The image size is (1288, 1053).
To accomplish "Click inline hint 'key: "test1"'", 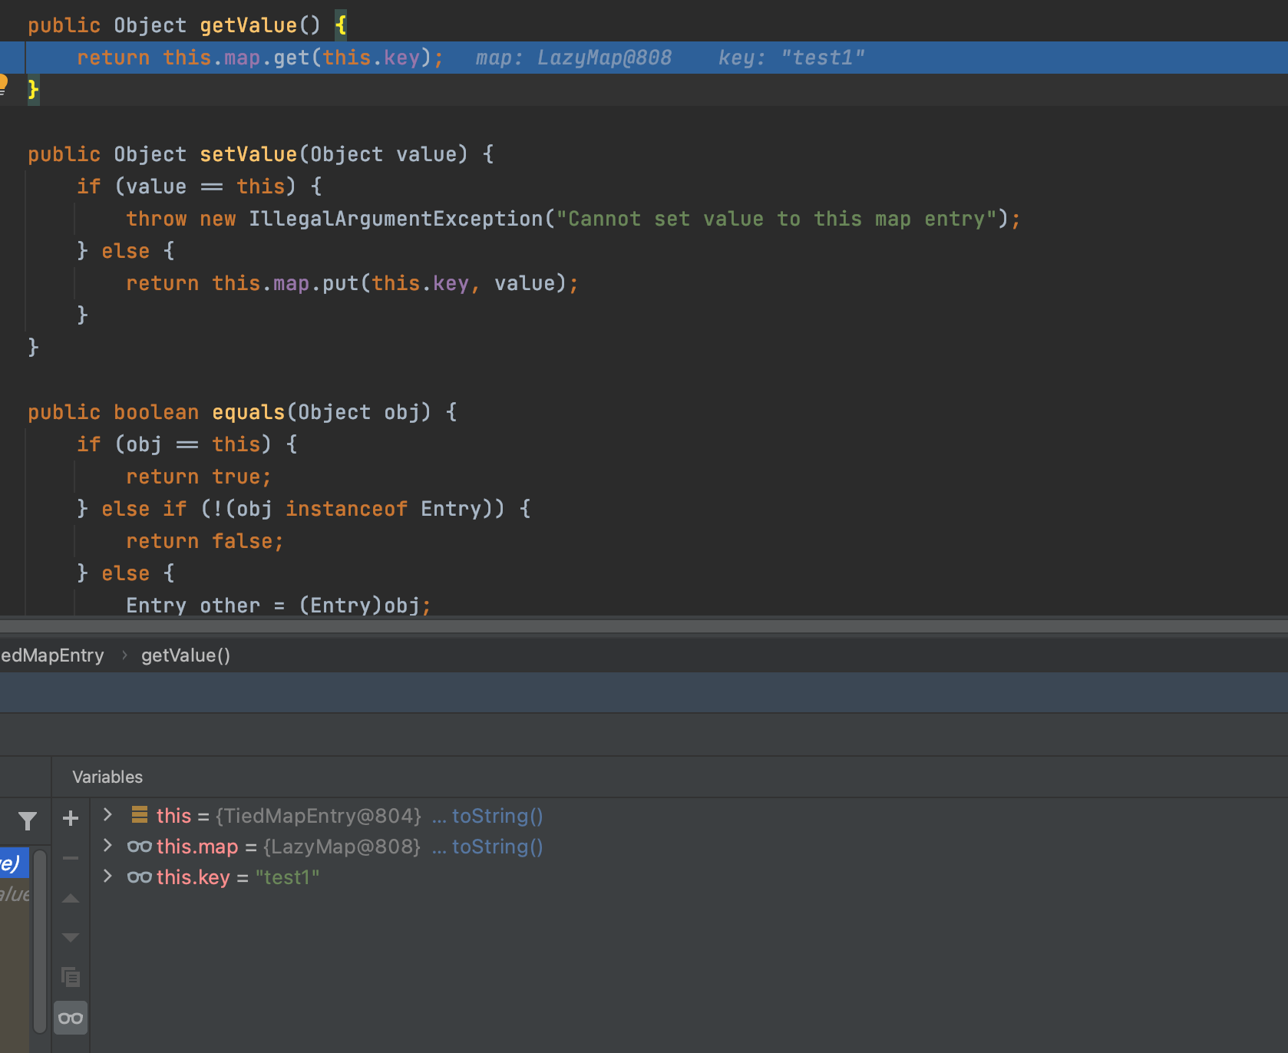I will click(791, 58).
